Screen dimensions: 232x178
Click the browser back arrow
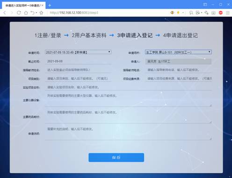tap(5, 13)
